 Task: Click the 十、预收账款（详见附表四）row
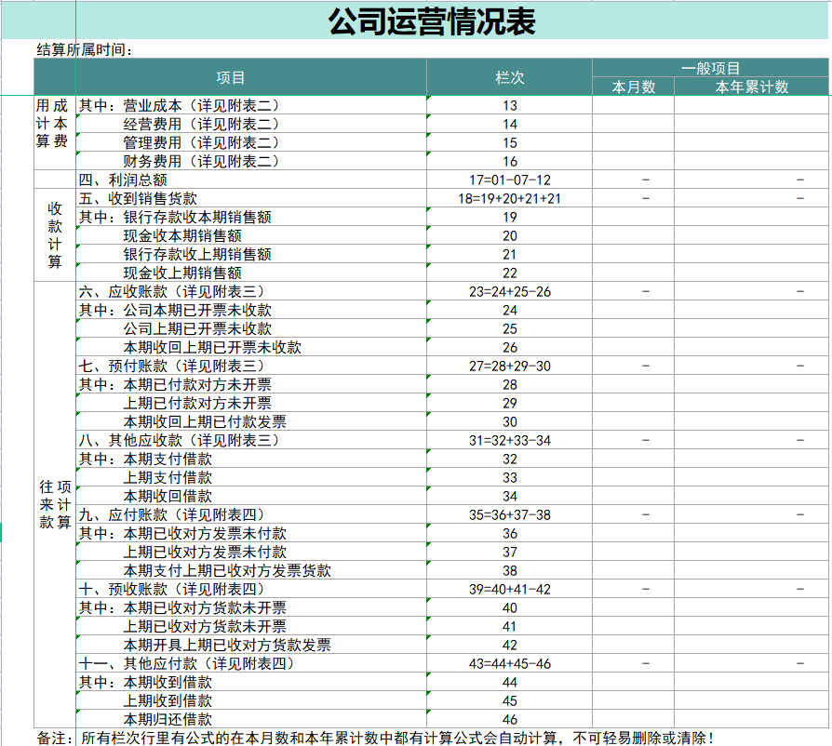tap(172, 589)
